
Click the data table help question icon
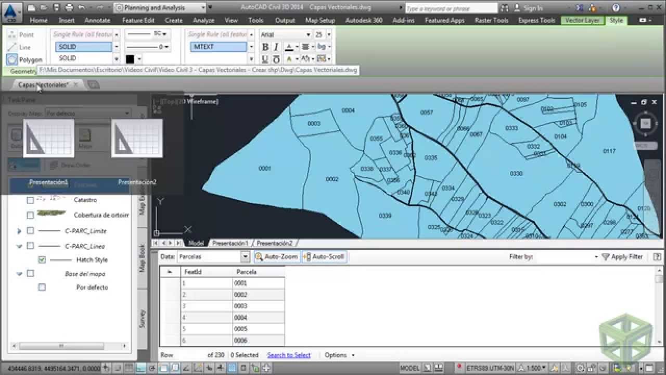(658, 257)
